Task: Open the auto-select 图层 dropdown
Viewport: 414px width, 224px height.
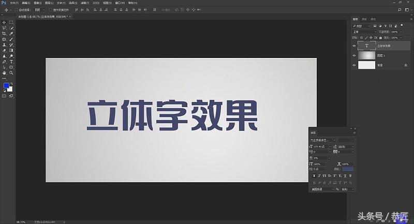Action: tap(40, 10)
